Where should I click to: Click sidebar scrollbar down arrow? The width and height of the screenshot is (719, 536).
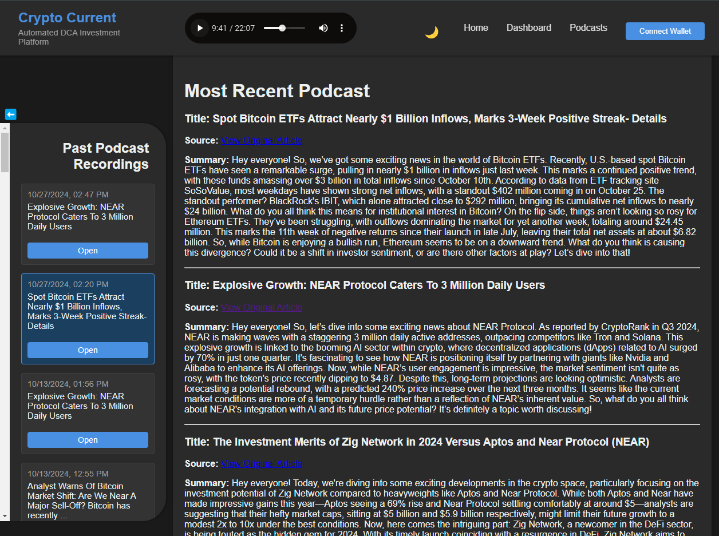5,517
